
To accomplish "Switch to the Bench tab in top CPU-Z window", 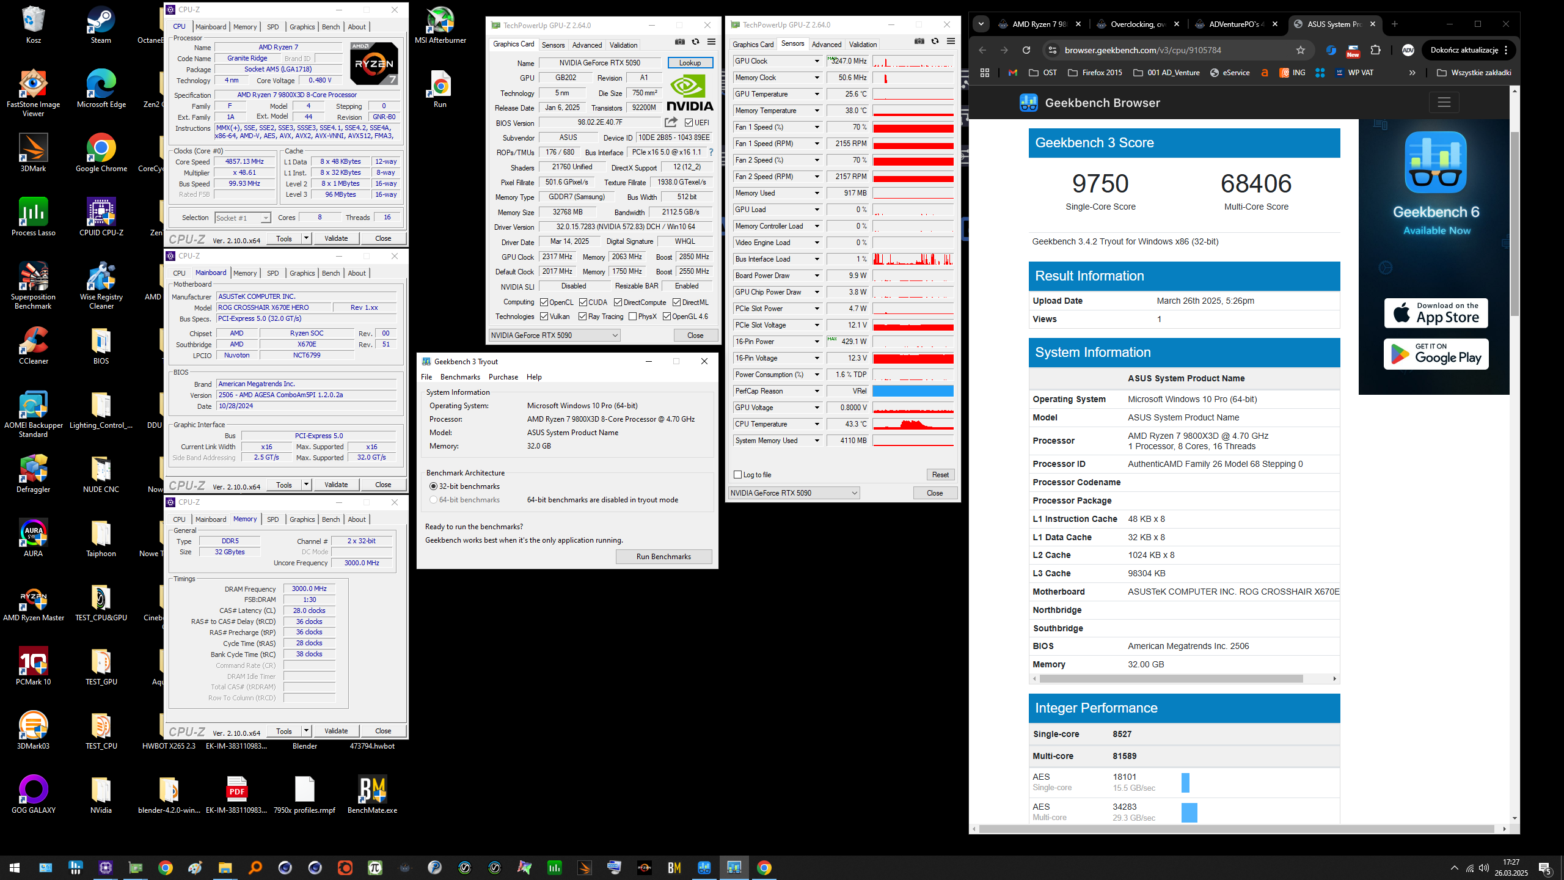I will [x=331, y=27].
